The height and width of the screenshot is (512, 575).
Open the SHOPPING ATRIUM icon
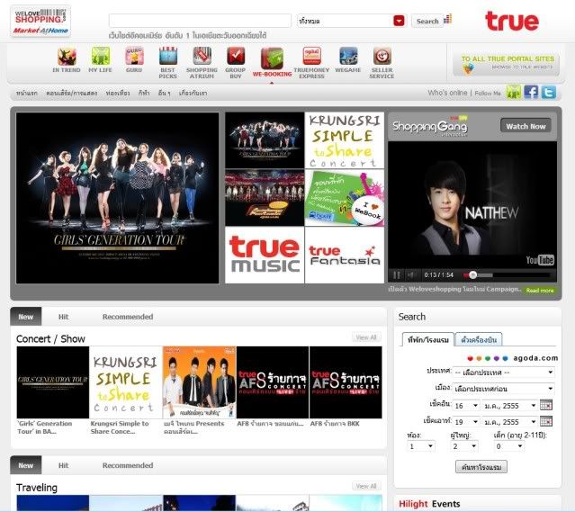pos(202,56)
